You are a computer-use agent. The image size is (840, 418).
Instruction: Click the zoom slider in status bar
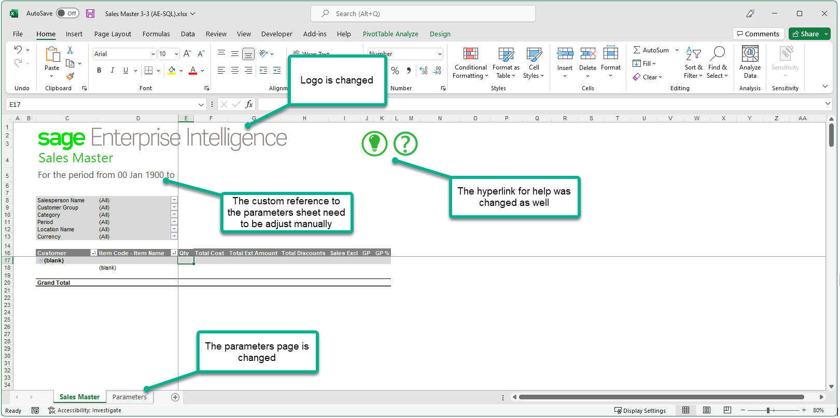[x=768, y=411]
